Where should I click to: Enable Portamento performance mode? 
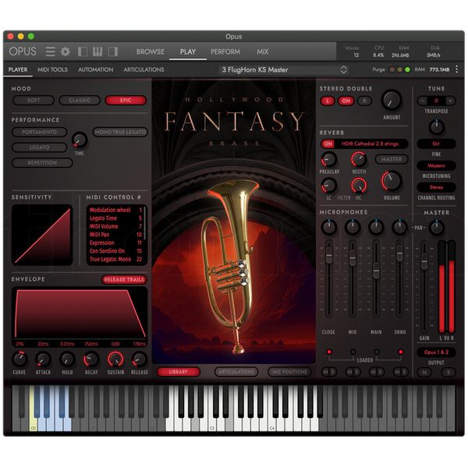(x=40, y=132)
